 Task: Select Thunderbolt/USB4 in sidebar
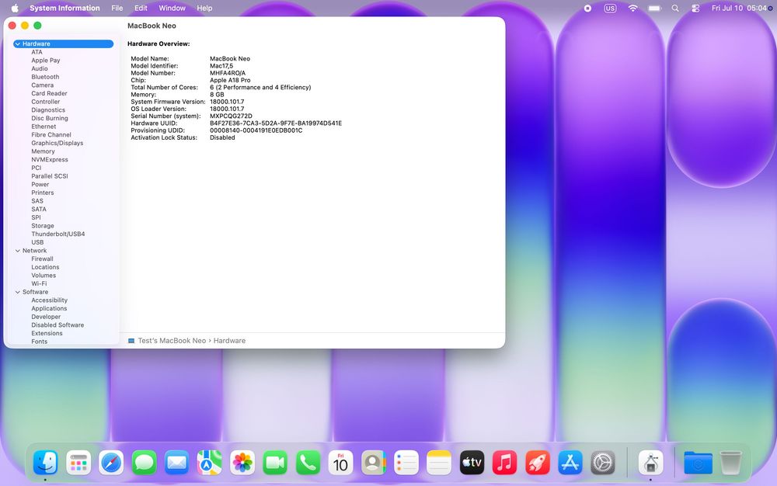click(x=58, y=234)
